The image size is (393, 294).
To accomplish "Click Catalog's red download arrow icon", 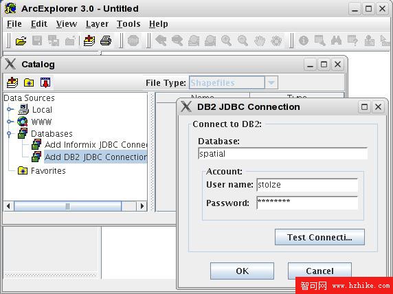I will tap(45, 82).
